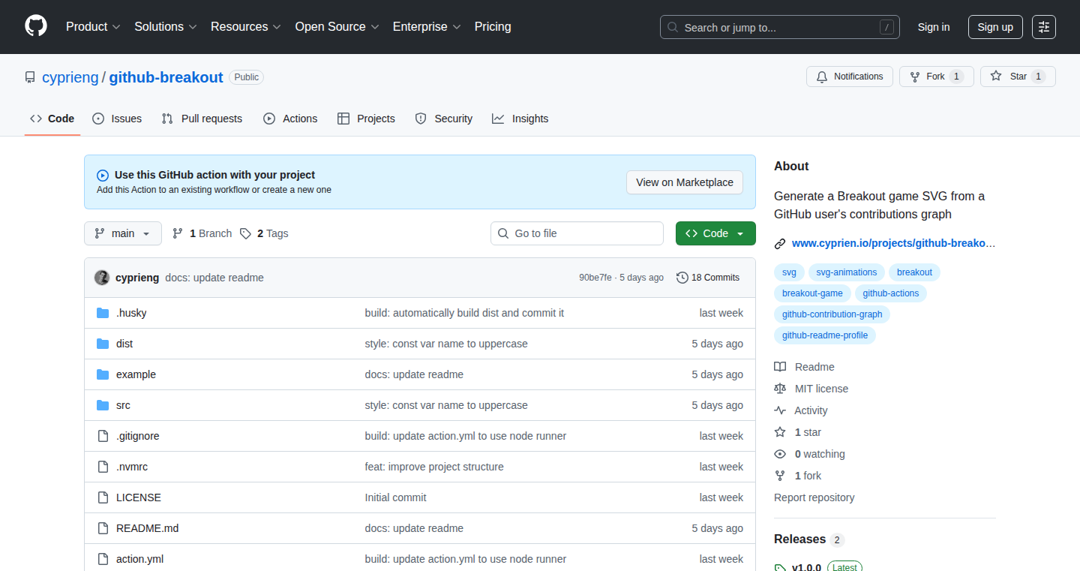Viewport: 1080px width, 571px height.
Task: Open the 18 Commits history link
Action: coord(708,278)
